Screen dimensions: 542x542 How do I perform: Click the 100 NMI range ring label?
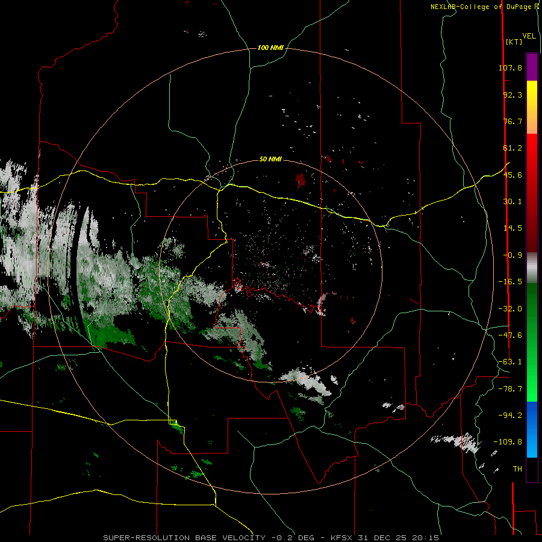click(270, 48)
